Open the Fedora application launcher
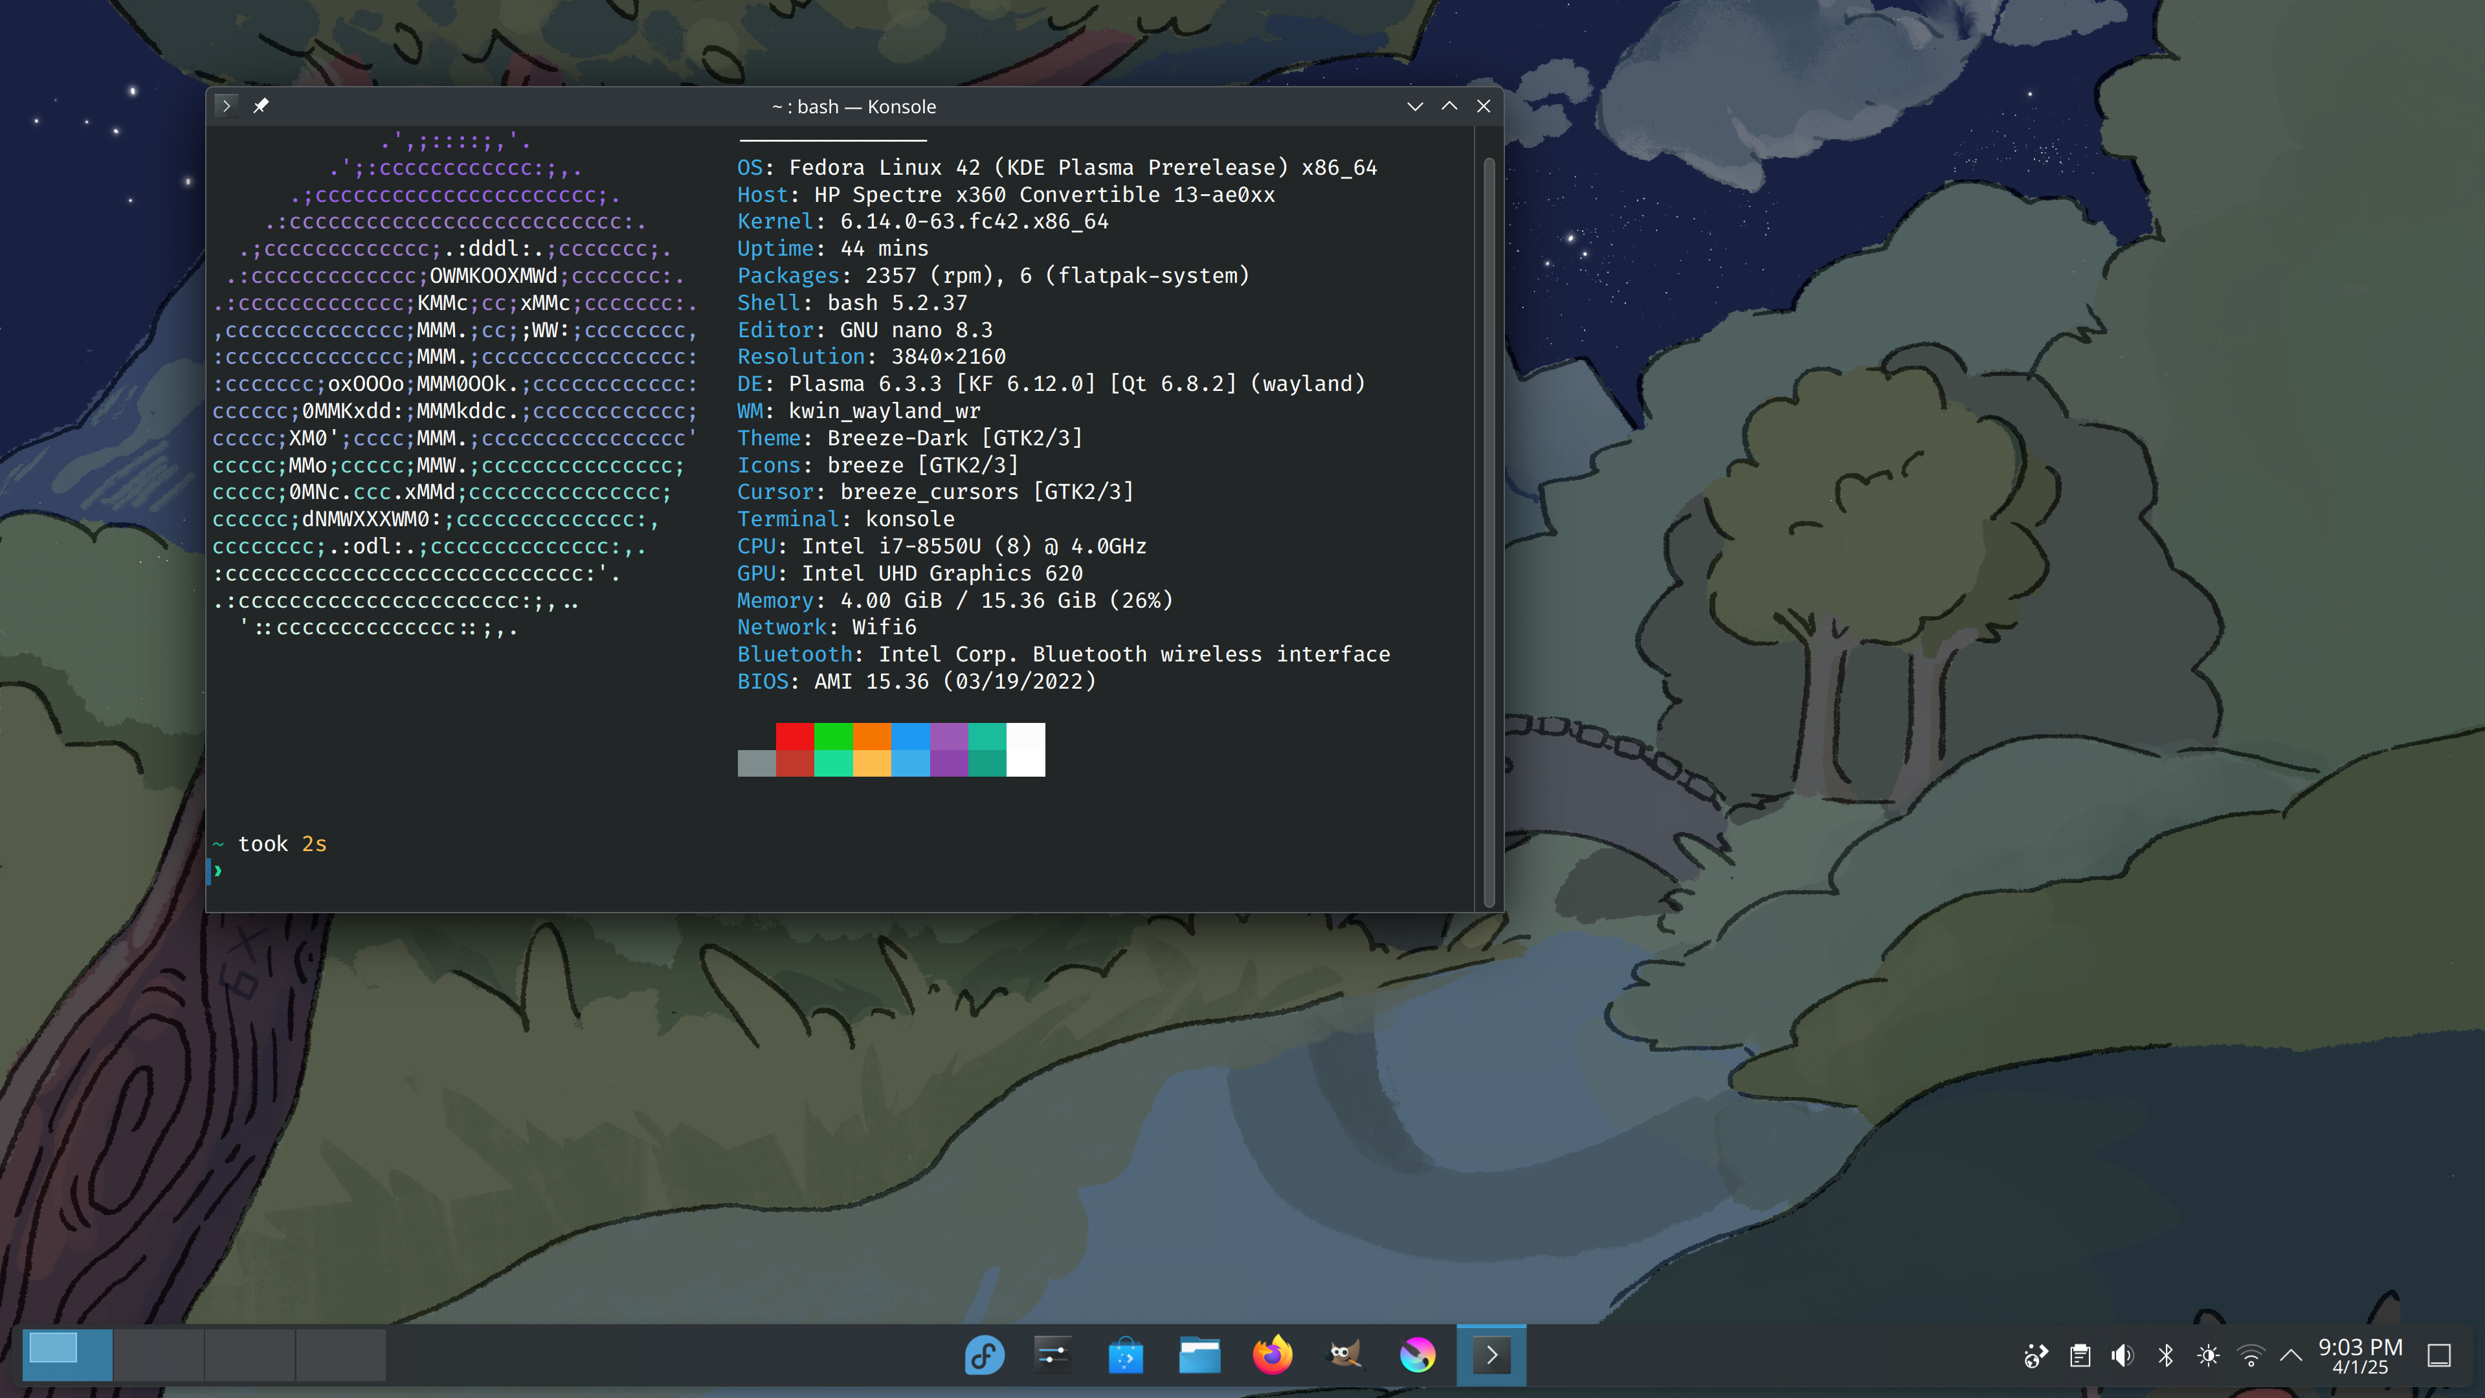Screen dimensions: 2485x1398 click(x=984, y=1355)
